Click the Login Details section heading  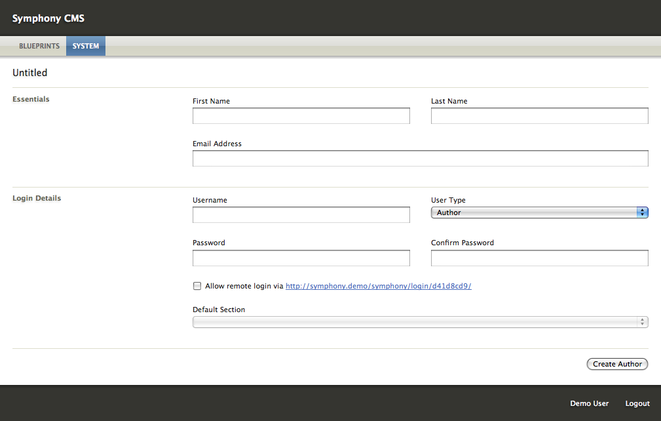(x=37, y=198)
